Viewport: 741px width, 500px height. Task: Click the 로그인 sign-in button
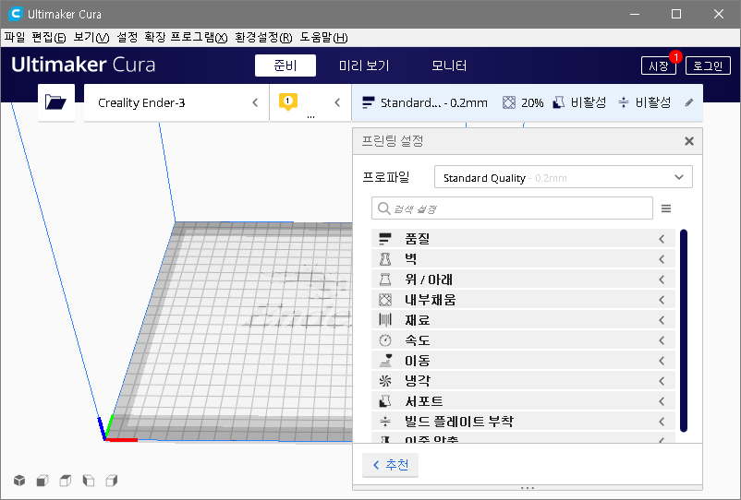coord(708,65)
